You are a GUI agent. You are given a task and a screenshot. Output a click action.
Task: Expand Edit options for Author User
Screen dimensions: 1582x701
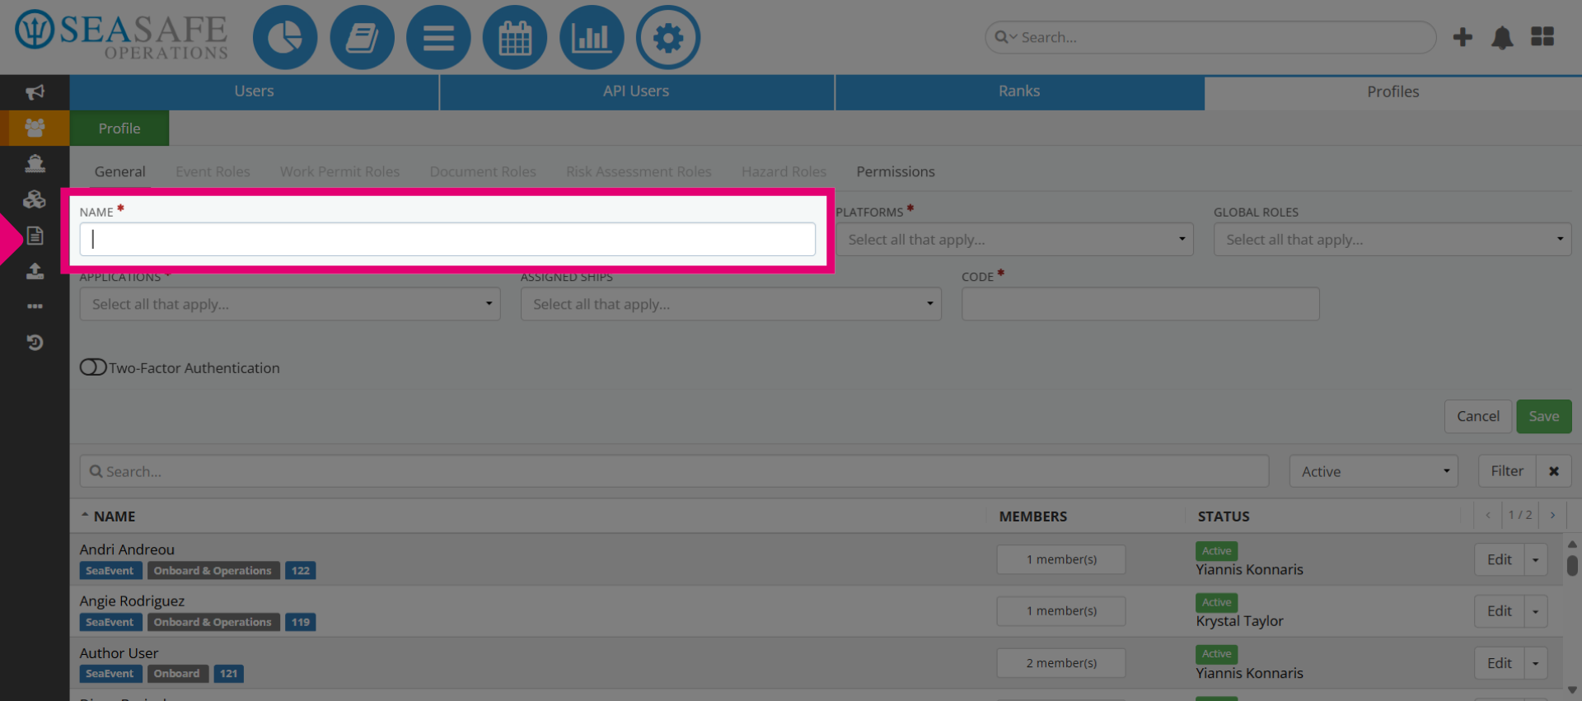click(x=1535, y=663)
